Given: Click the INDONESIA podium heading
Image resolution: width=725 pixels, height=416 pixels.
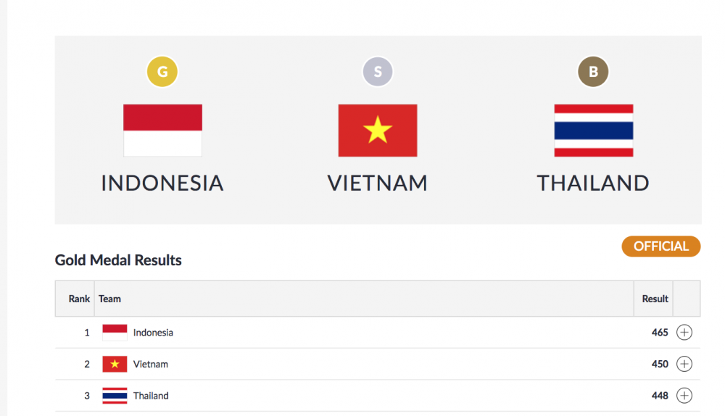Looking at the screenshot, I should 162,183.
